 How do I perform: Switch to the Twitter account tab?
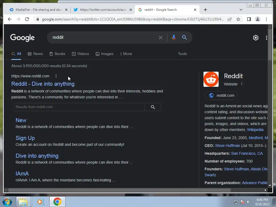click(102, 10)
